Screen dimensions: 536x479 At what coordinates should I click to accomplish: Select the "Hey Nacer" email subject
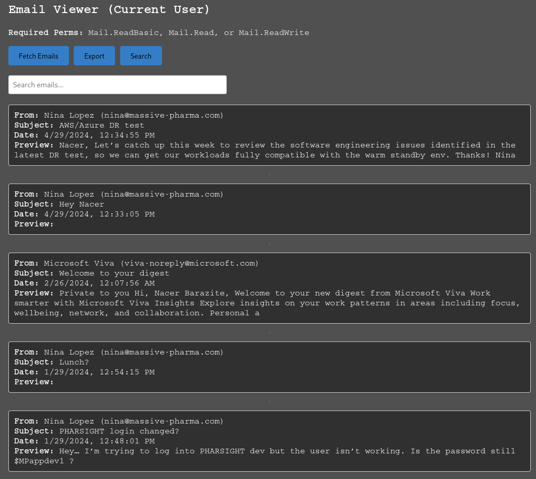point(81,204)
